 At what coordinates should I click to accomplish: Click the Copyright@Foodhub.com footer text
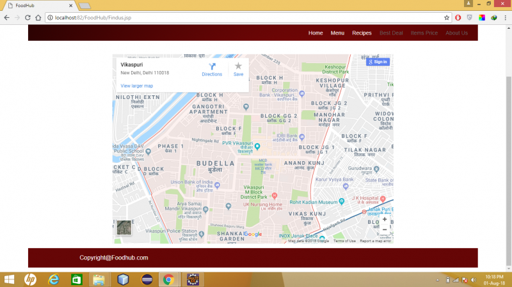pos(114,258)
